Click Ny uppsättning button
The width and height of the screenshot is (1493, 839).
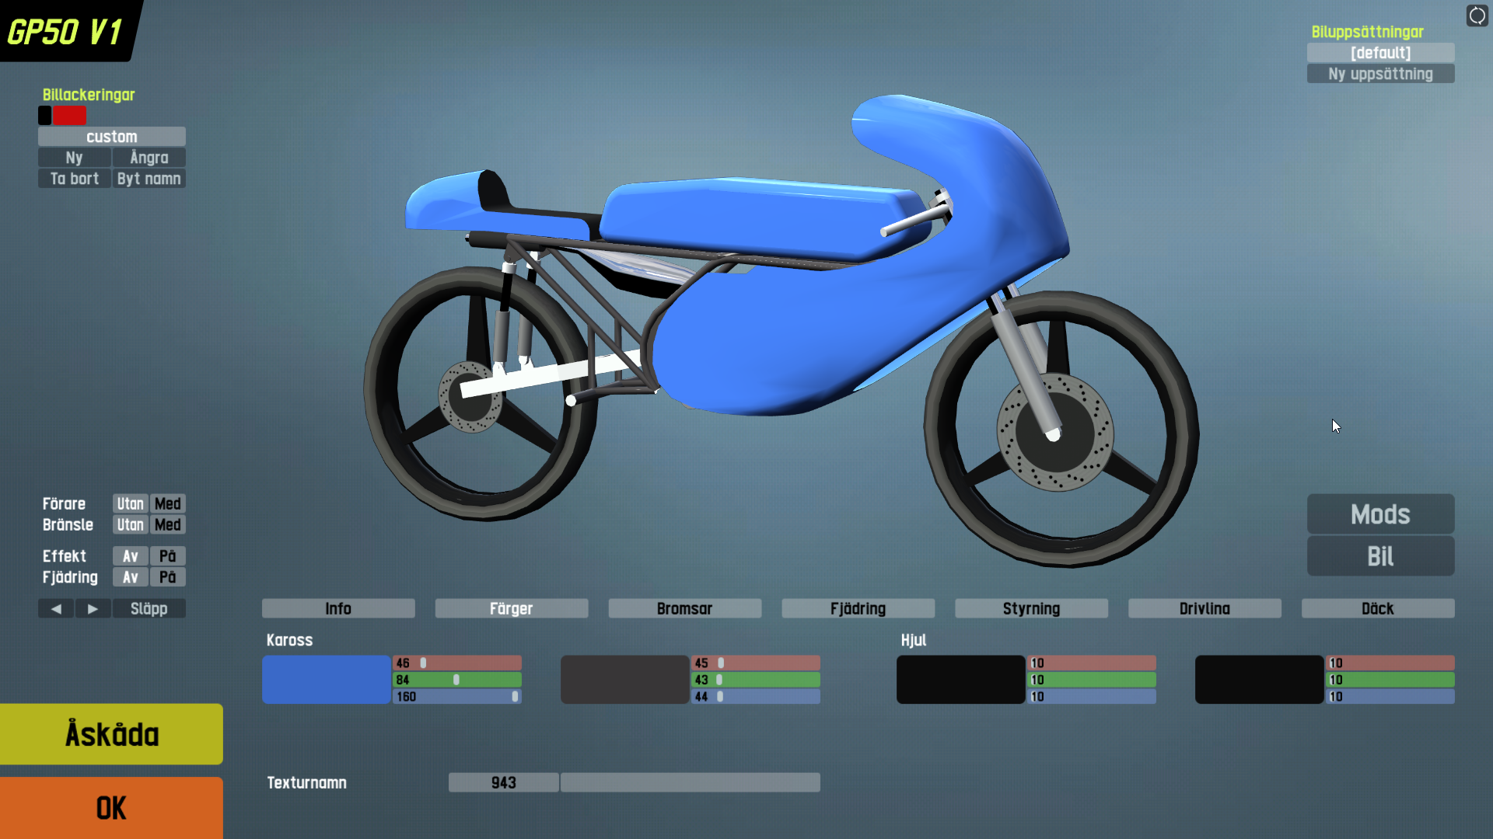[x=1380, y=74]
